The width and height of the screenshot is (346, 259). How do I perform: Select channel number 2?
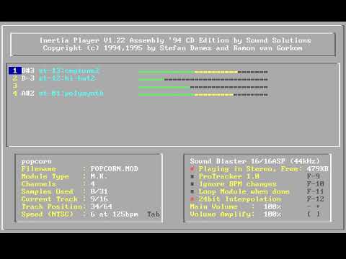pos(15,78)
